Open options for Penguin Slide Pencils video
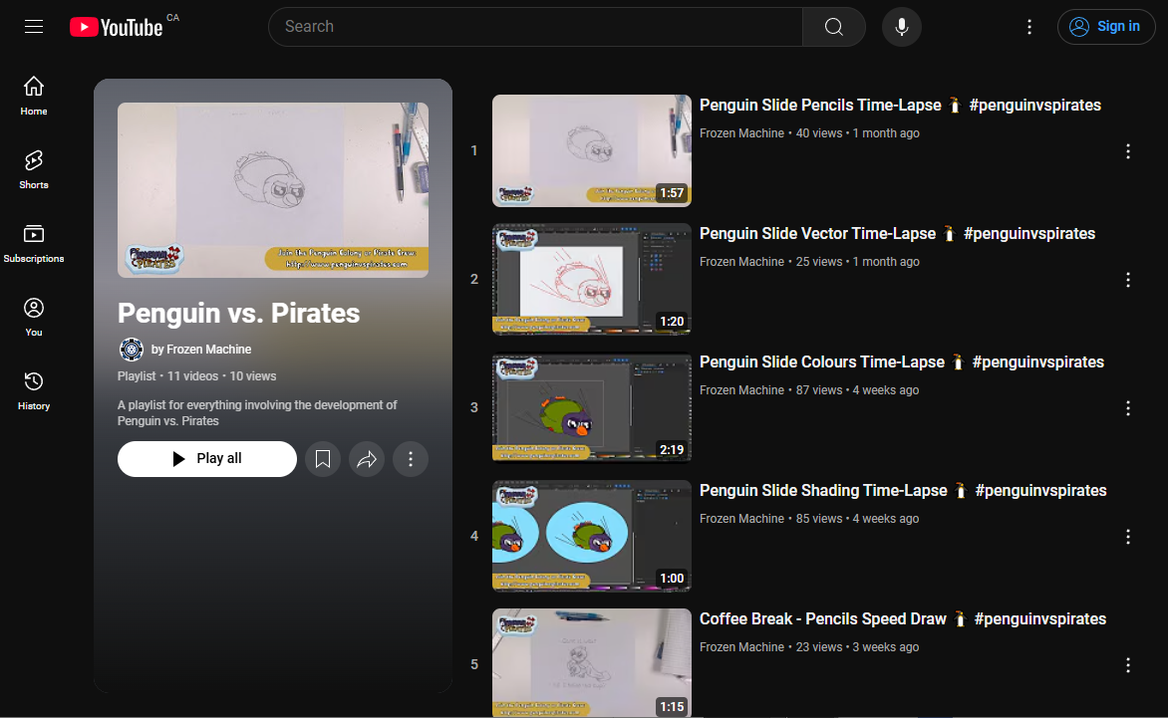The height and width of the screenshot is (718, 1168). (1128, 151)
